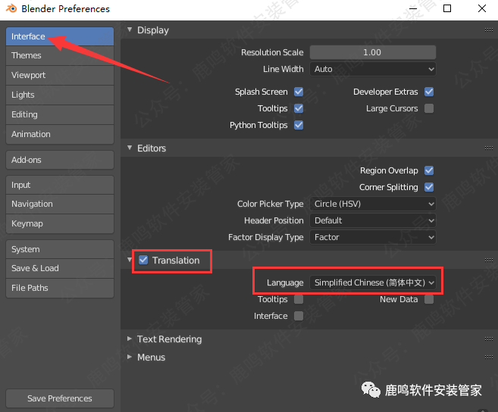Click the Save Preferences button
Image resolution: width=498 pixels, height=412 pixels.
tap(59, 398)
